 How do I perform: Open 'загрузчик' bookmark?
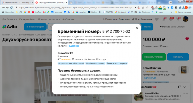(x=57, y=12)
